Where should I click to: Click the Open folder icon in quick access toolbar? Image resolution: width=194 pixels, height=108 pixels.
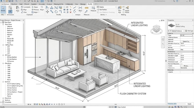click(x=7, y=1)
